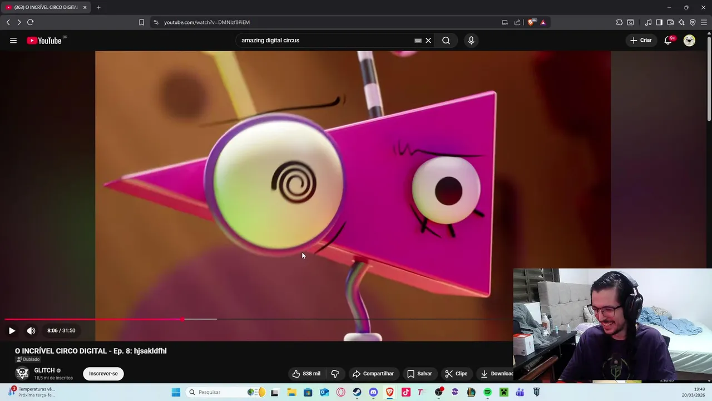Open the Brave VPN shield icon

(x=693, y=22)
